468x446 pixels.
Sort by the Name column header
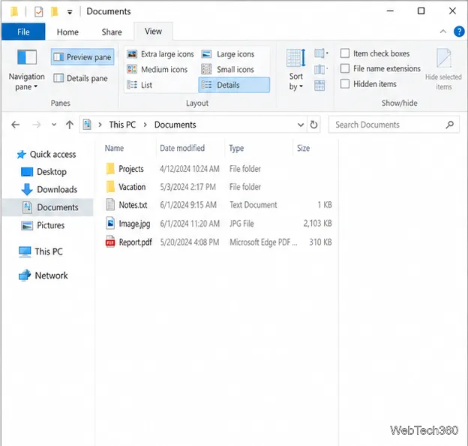coord(114,148)
